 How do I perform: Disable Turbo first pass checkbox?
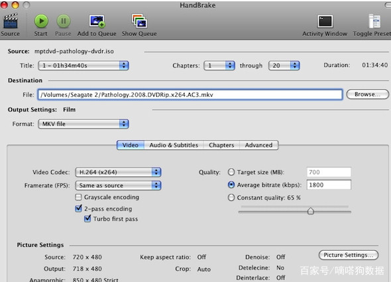click(x=87, y=218)
